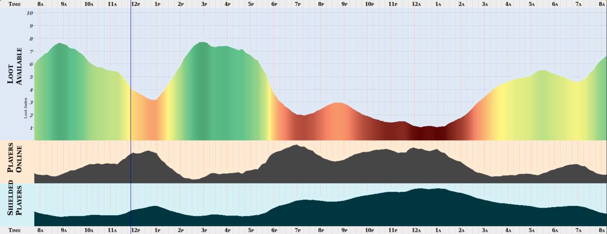The width and height of the screenshot is (607, 234).
Task: Click 10P on the top time axis
Action: (369, 4)
